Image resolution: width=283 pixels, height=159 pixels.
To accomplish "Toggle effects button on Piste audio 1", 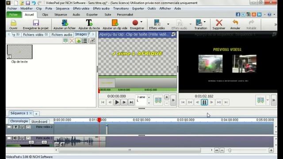I will (x=22, y=138).
